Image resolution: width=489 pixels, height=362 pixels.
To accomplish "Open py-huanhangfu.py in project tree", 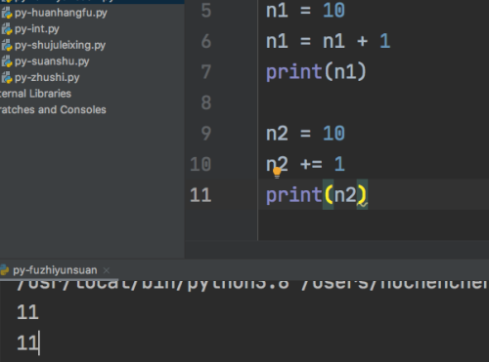I will (61, 13).
